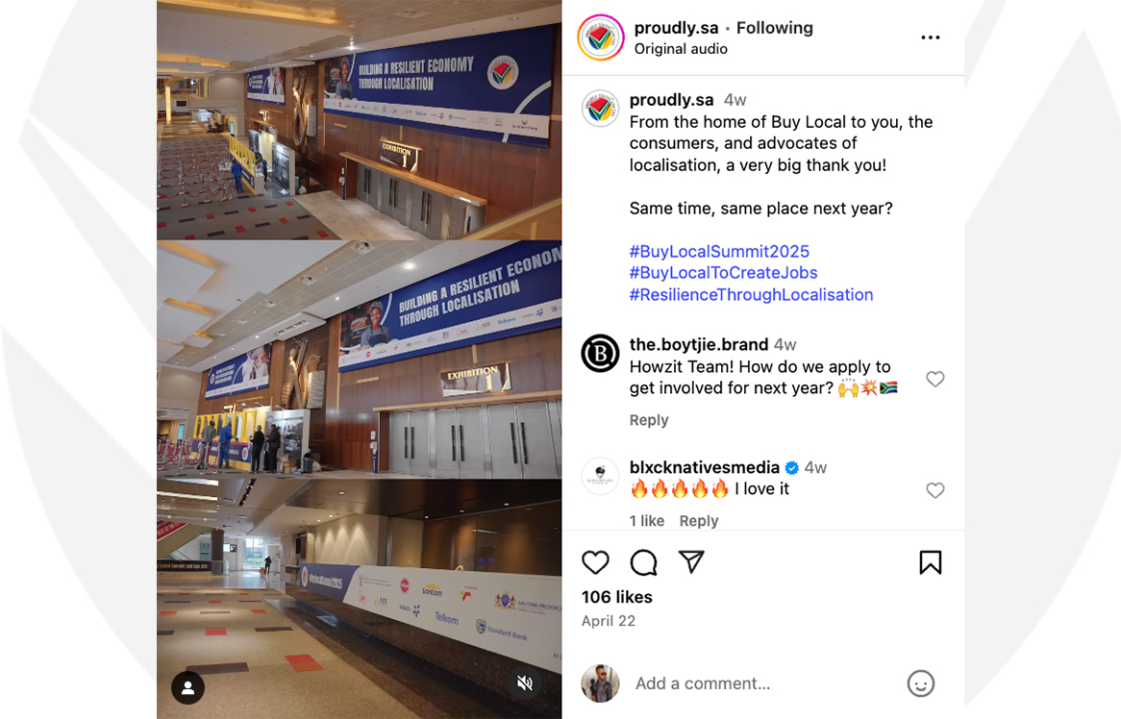Open #BuyLocalToCreateJobs hashtag
Viewport: 1121px width, 719px height.
click(x=724, y=273)
